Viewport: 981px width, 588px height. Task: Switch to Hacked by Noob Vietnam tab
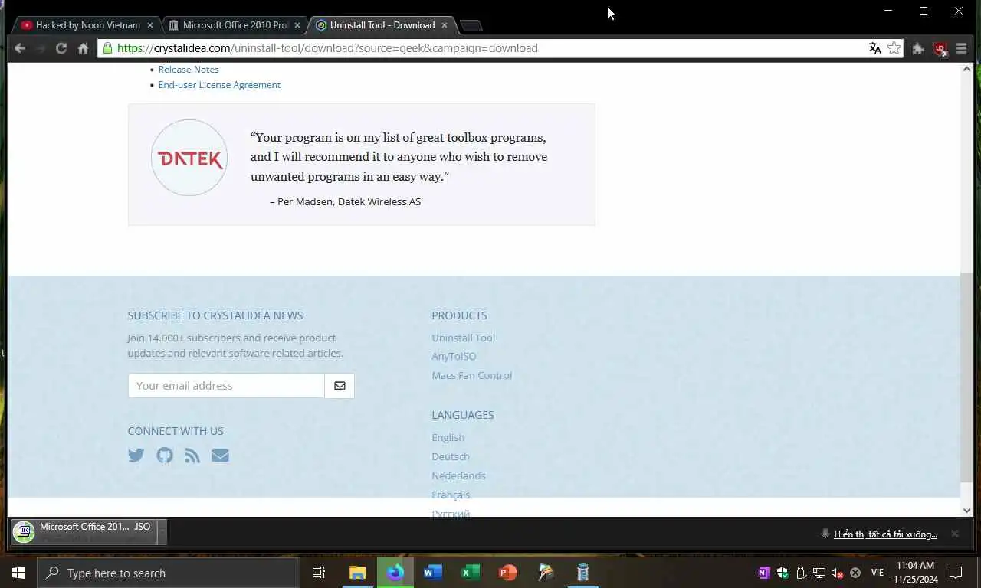[x=87, y=25]
